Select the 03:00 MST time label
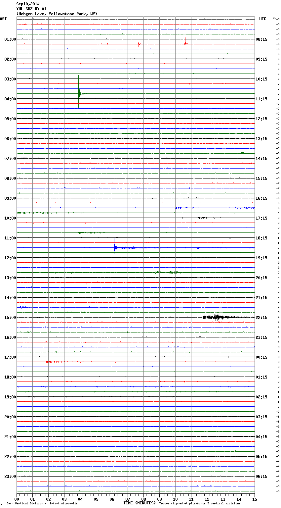281x508 pixels. 10,79
